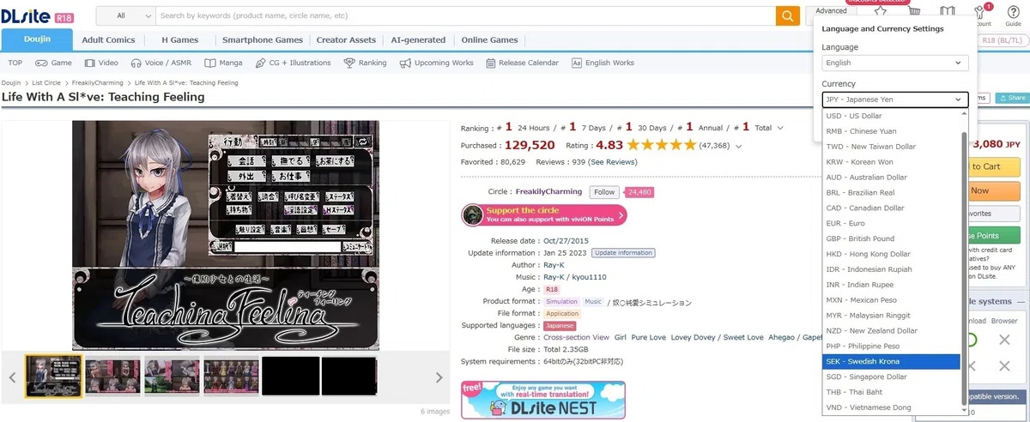Click the keyword search input field

click(465, 15)
